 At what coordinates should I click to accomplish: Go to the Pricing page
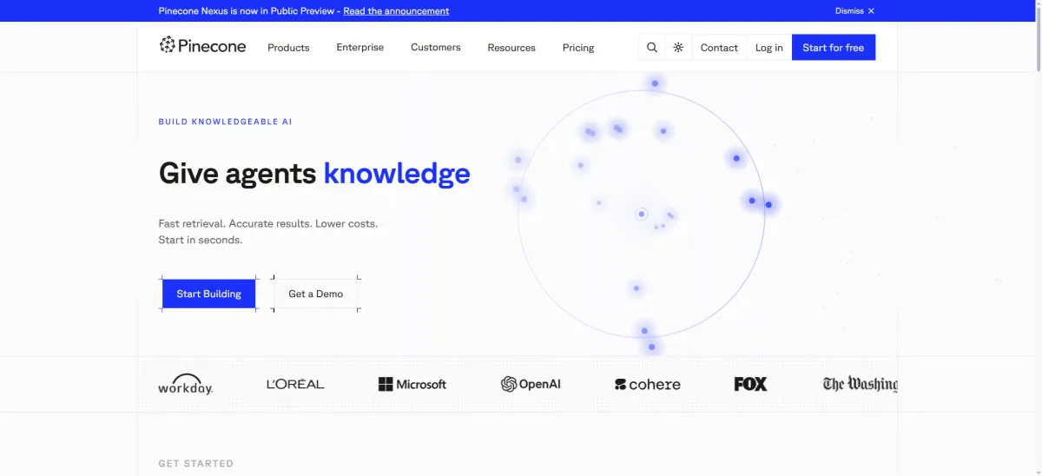578,48
